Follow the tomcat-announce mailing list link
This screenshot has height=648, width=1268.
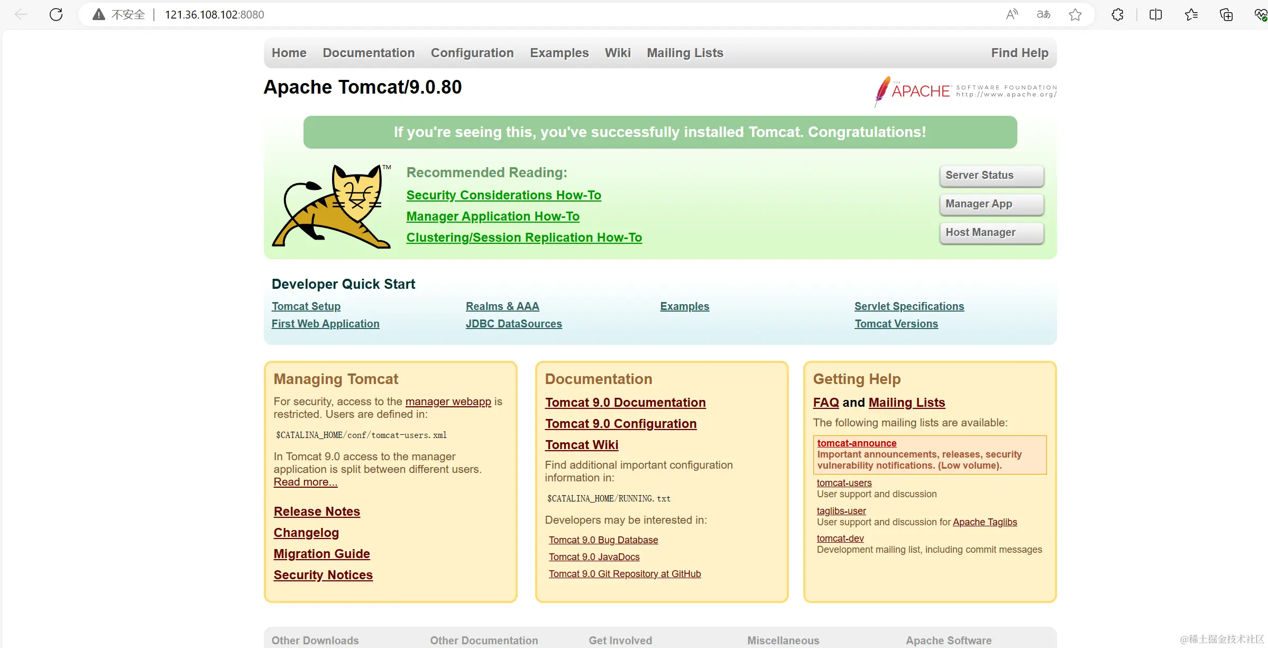857,443
